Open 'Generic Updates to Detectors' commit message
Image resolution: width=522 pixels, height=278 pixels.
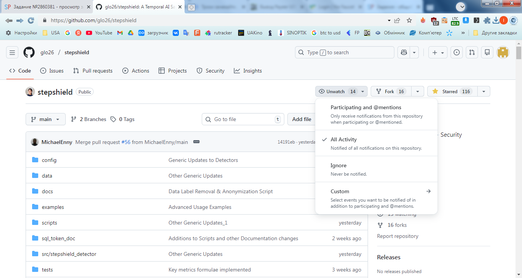203,160
